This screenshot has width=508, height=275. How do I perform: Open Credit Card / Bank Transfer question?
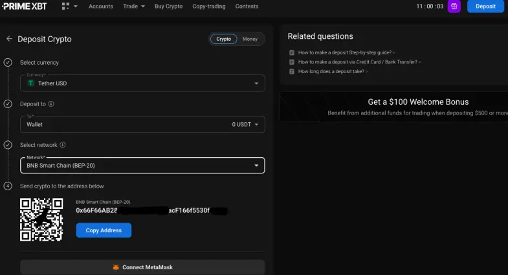pyautogui.click(x=359, y=62)
